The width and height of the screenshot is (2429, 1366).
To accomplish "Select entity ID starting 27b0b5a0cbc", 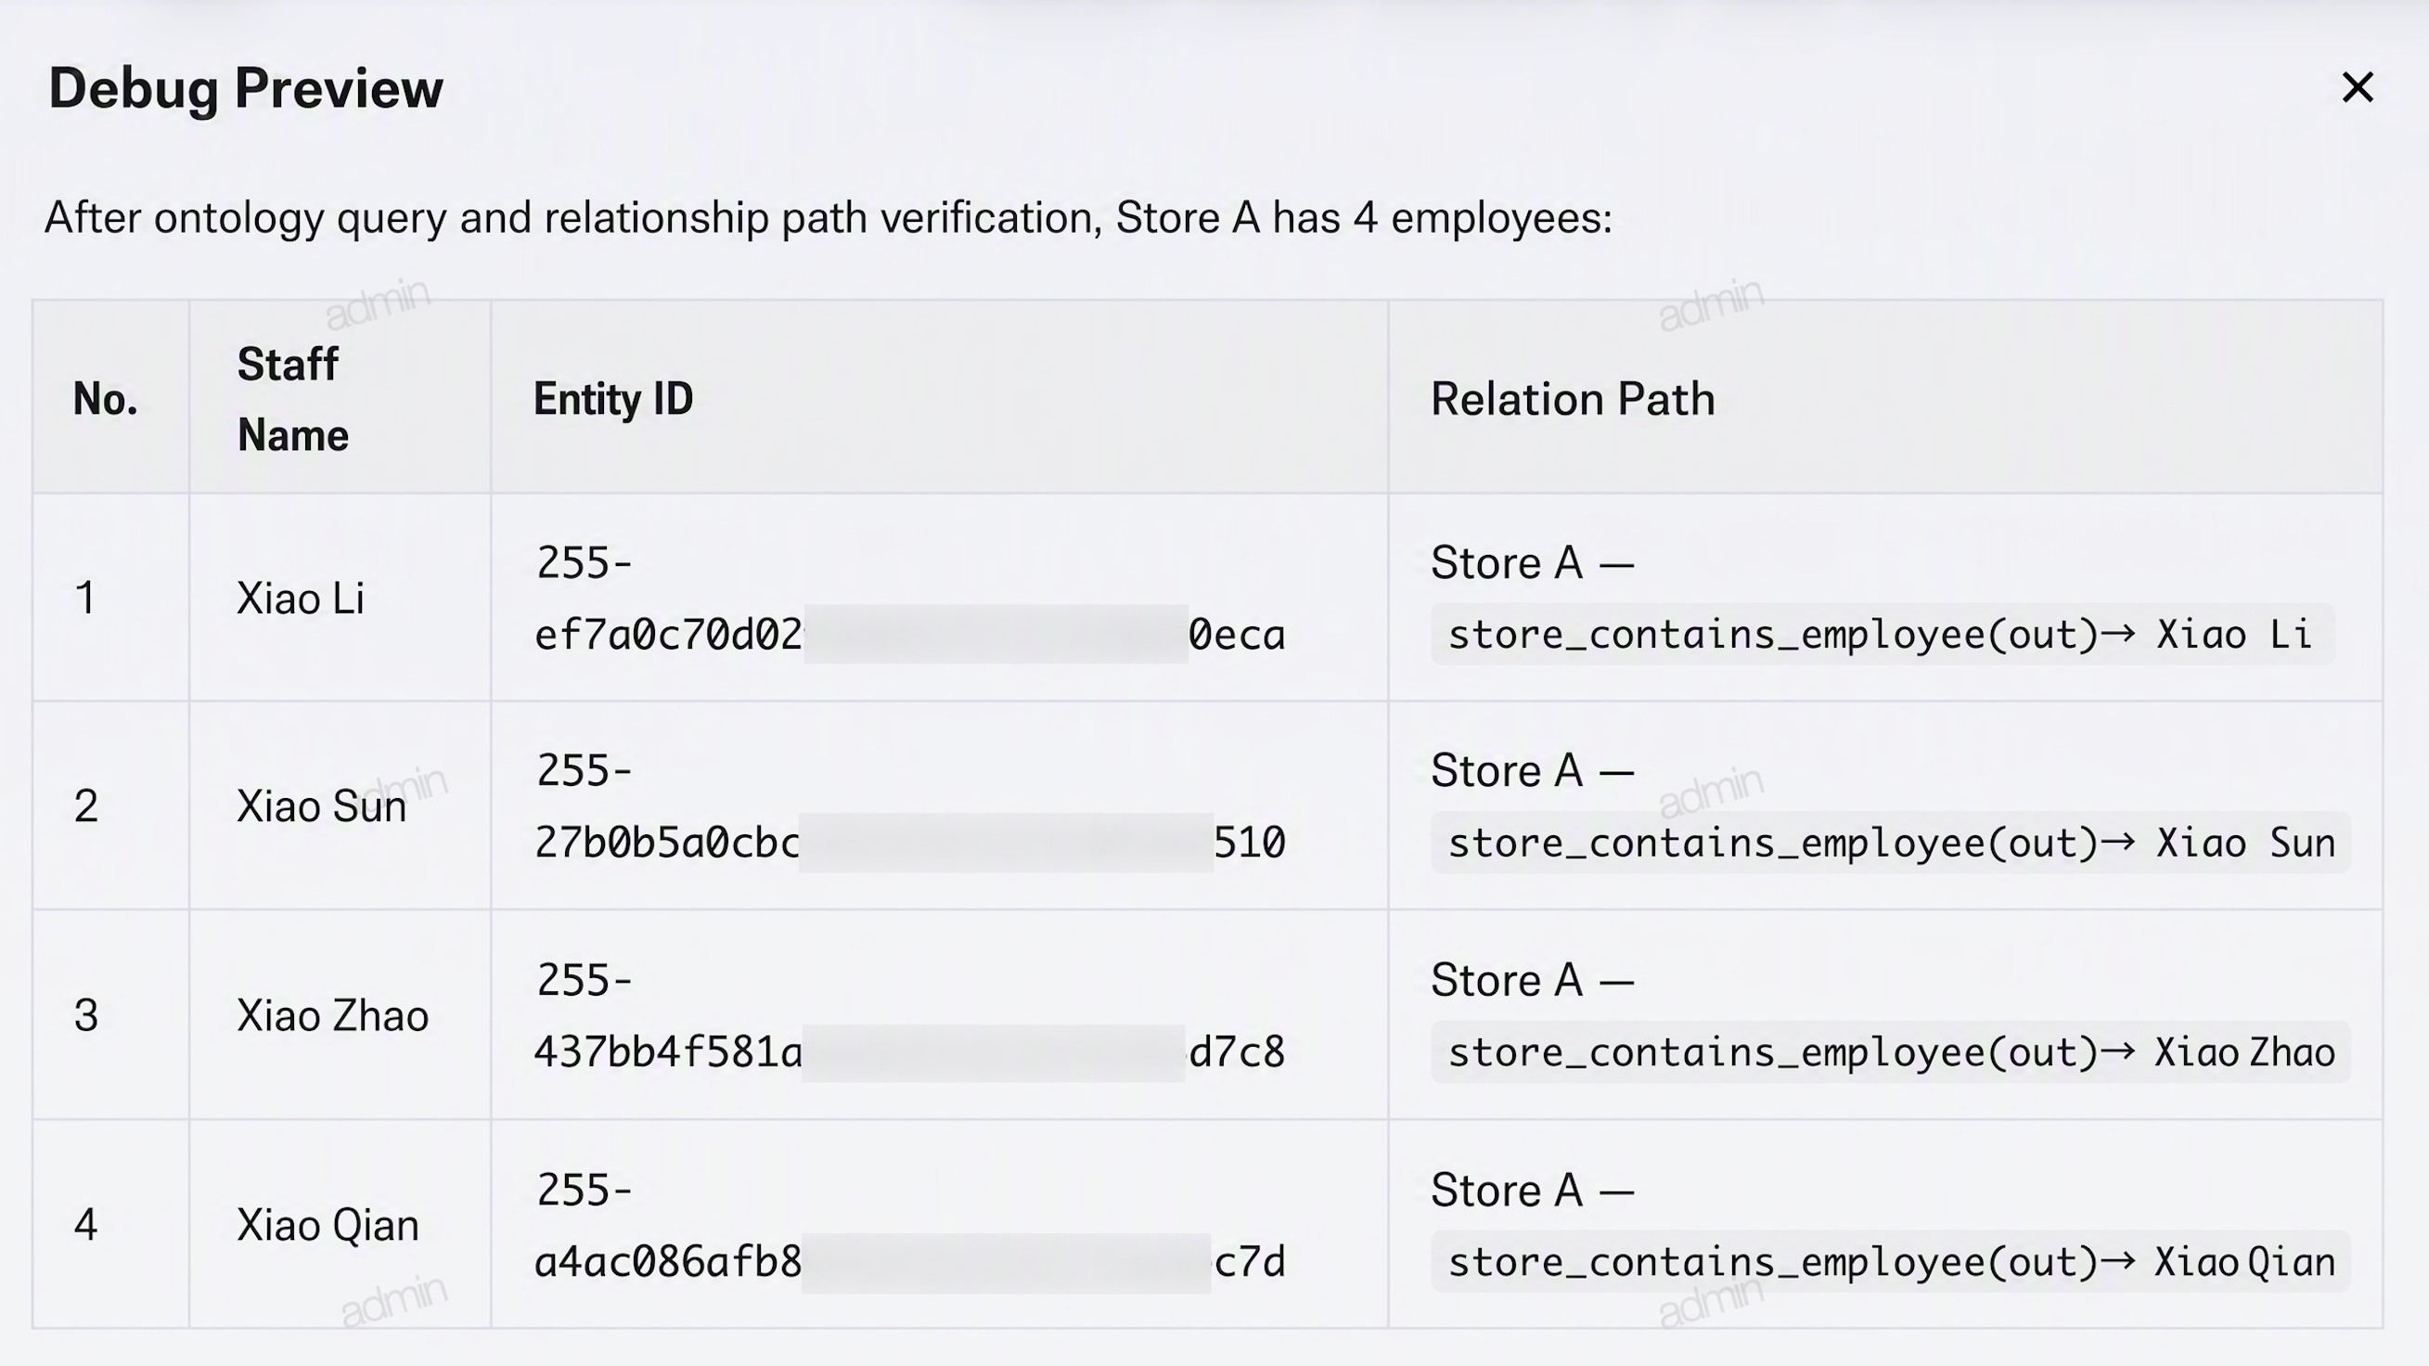I will click(910, 806).
